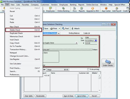Open the File menu
This screenshot has height=99, width=130.
click(2, 5)
